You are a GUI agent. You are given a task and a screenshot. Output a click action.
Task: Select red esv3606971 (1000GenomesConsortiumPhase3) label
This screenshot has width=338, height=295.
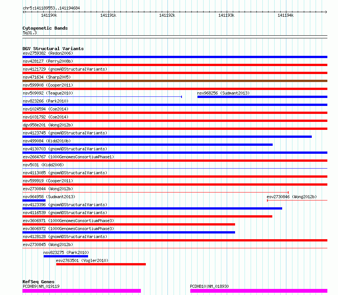68,221
